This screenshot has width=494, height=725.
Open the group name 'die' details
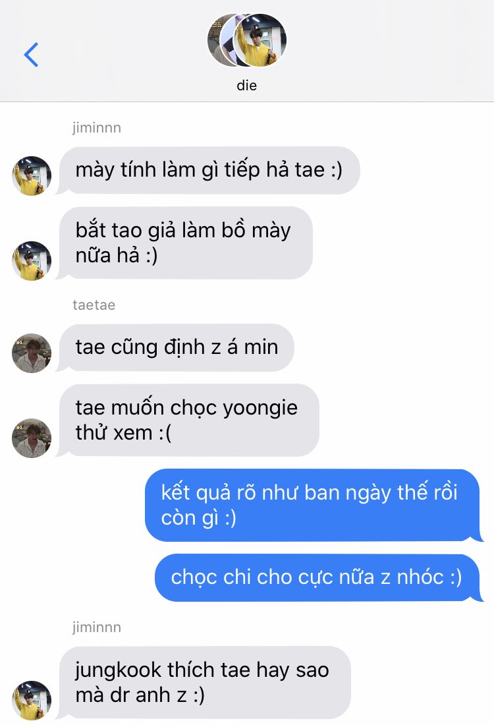click(x=247, y=86)
